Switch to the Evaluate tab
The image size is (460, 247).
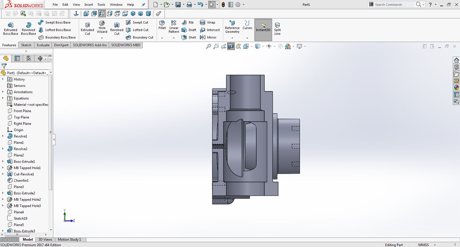click(43, 45)
